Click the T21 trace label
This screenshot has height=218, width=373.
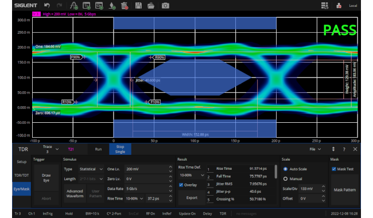point(71,149)
